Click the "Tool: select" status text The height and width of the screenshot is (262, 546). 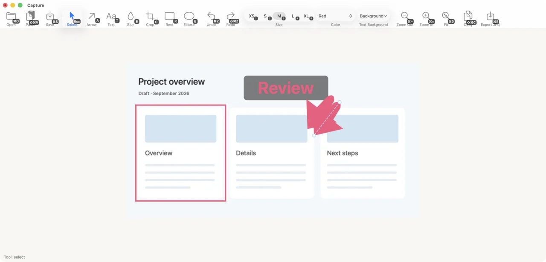[15, 257]
